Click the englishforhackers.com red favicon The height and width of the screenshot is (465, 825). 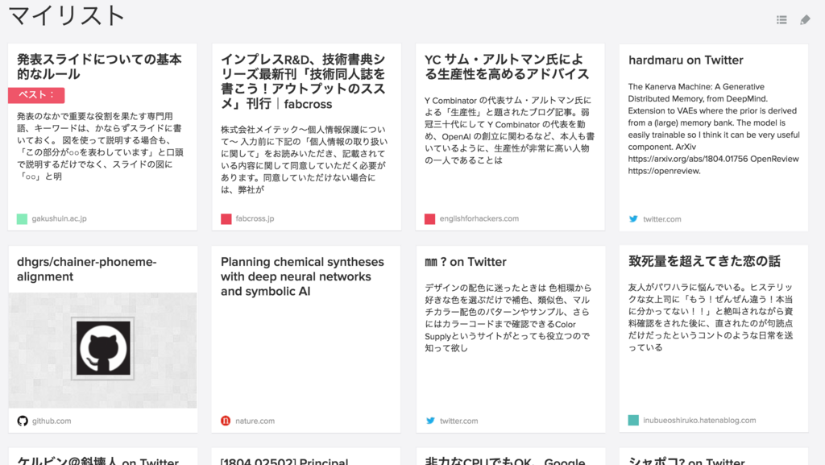(x=430, y=219)
